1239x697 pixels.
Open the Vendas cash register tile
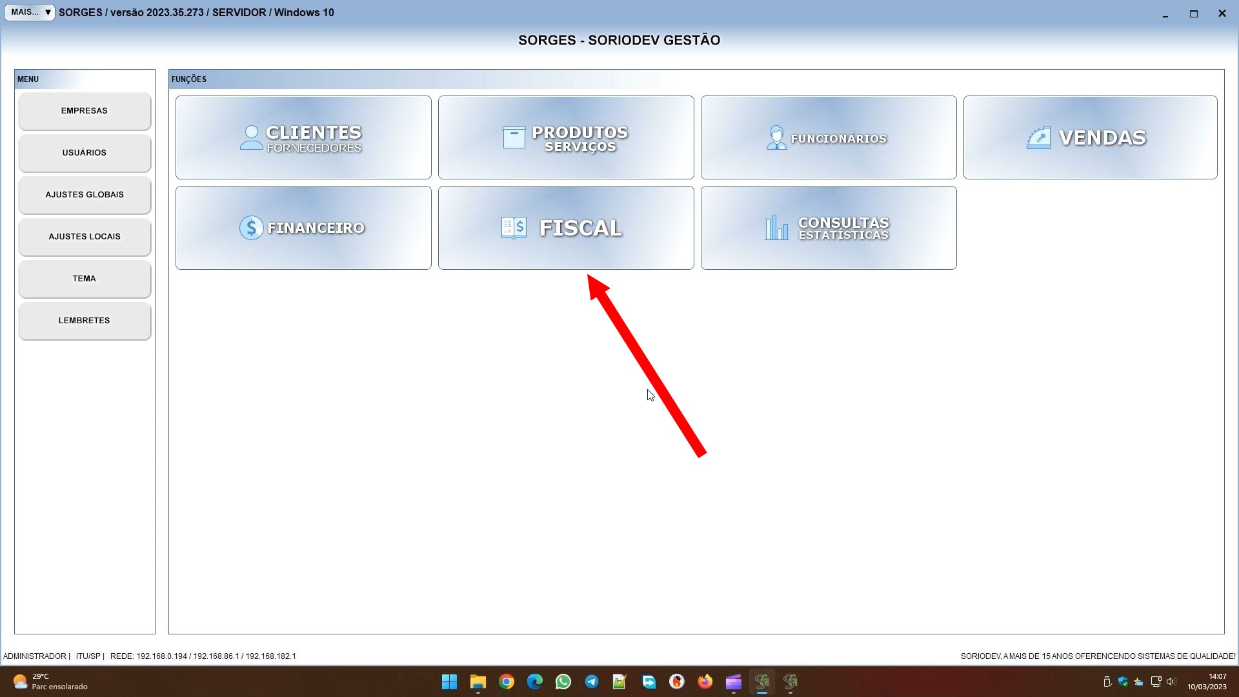click(1090, 137)
